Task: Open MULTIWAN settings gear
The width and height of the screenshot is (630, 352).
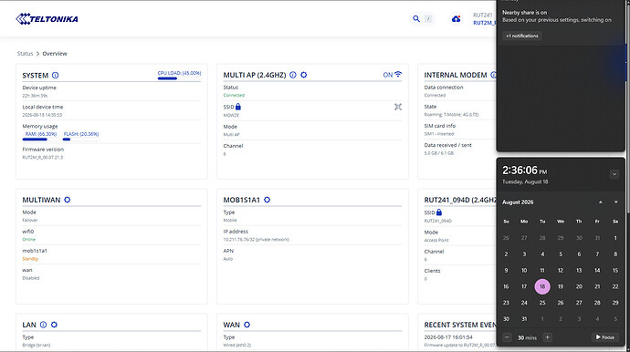Action: (x=67, y=200)
